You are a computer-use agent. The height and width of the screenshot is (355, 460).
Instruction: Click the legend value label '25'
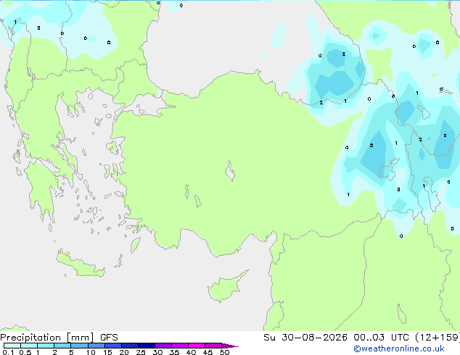coord(141,352)
